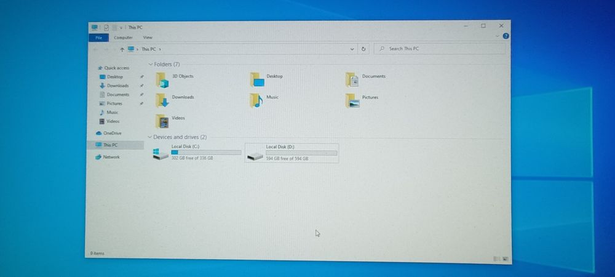This screenshot has width=615, height=277.
Task: Open the Downloads folder in main pane
Action: tap(162, 100)
